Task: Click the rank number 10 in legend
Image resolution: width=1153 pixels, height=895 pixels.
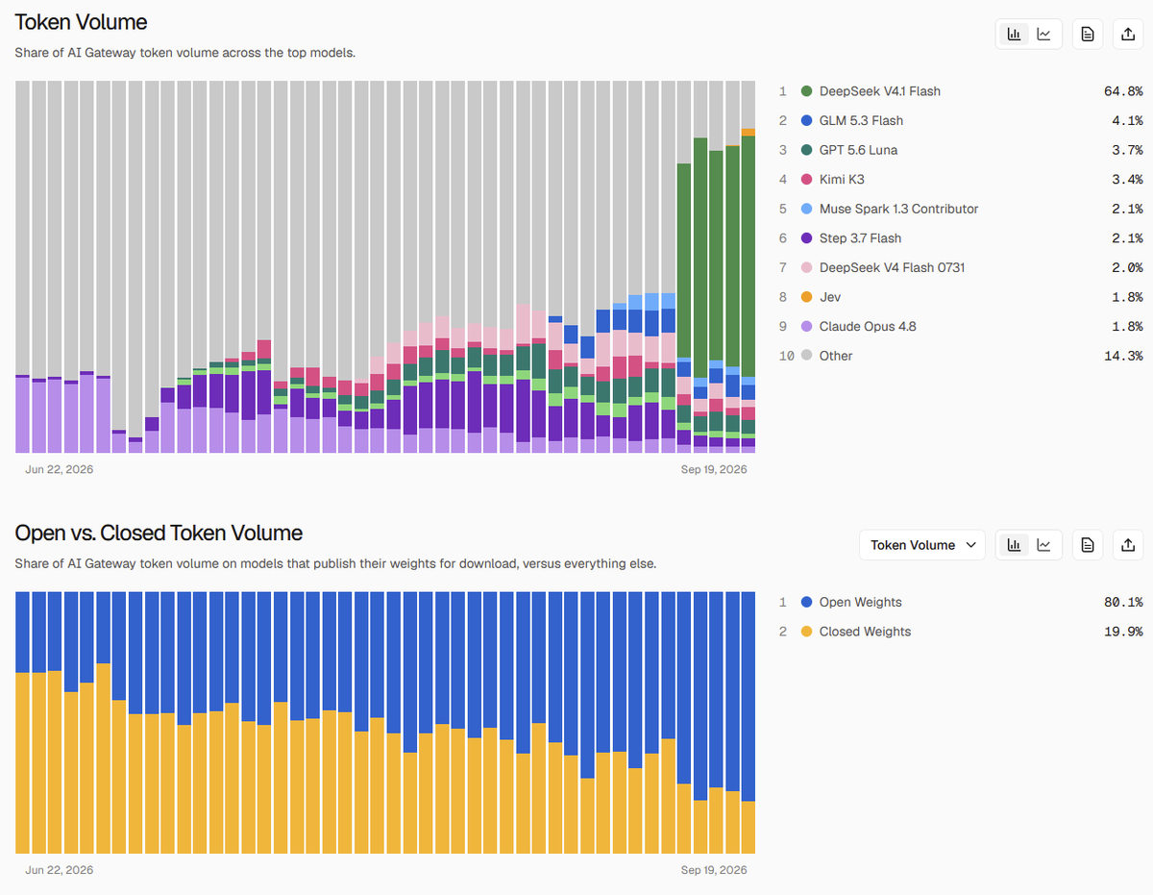Action: 785,356
